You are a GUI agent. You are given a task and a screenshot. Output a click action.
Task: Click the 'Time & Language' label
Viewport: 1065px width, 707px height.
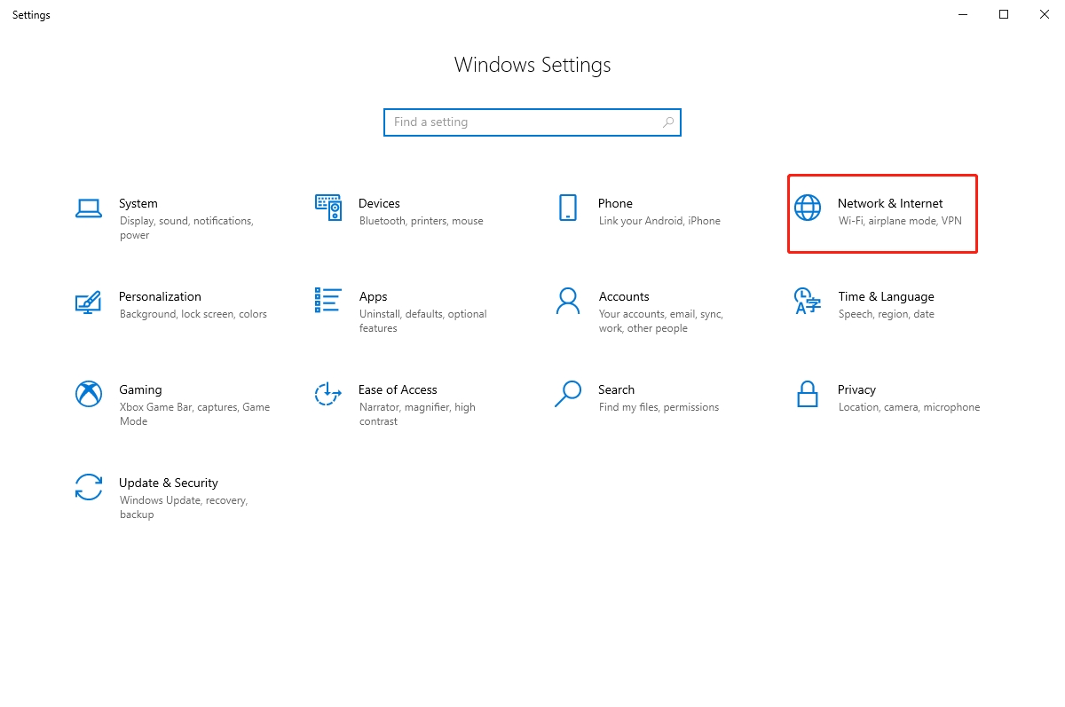886,296
